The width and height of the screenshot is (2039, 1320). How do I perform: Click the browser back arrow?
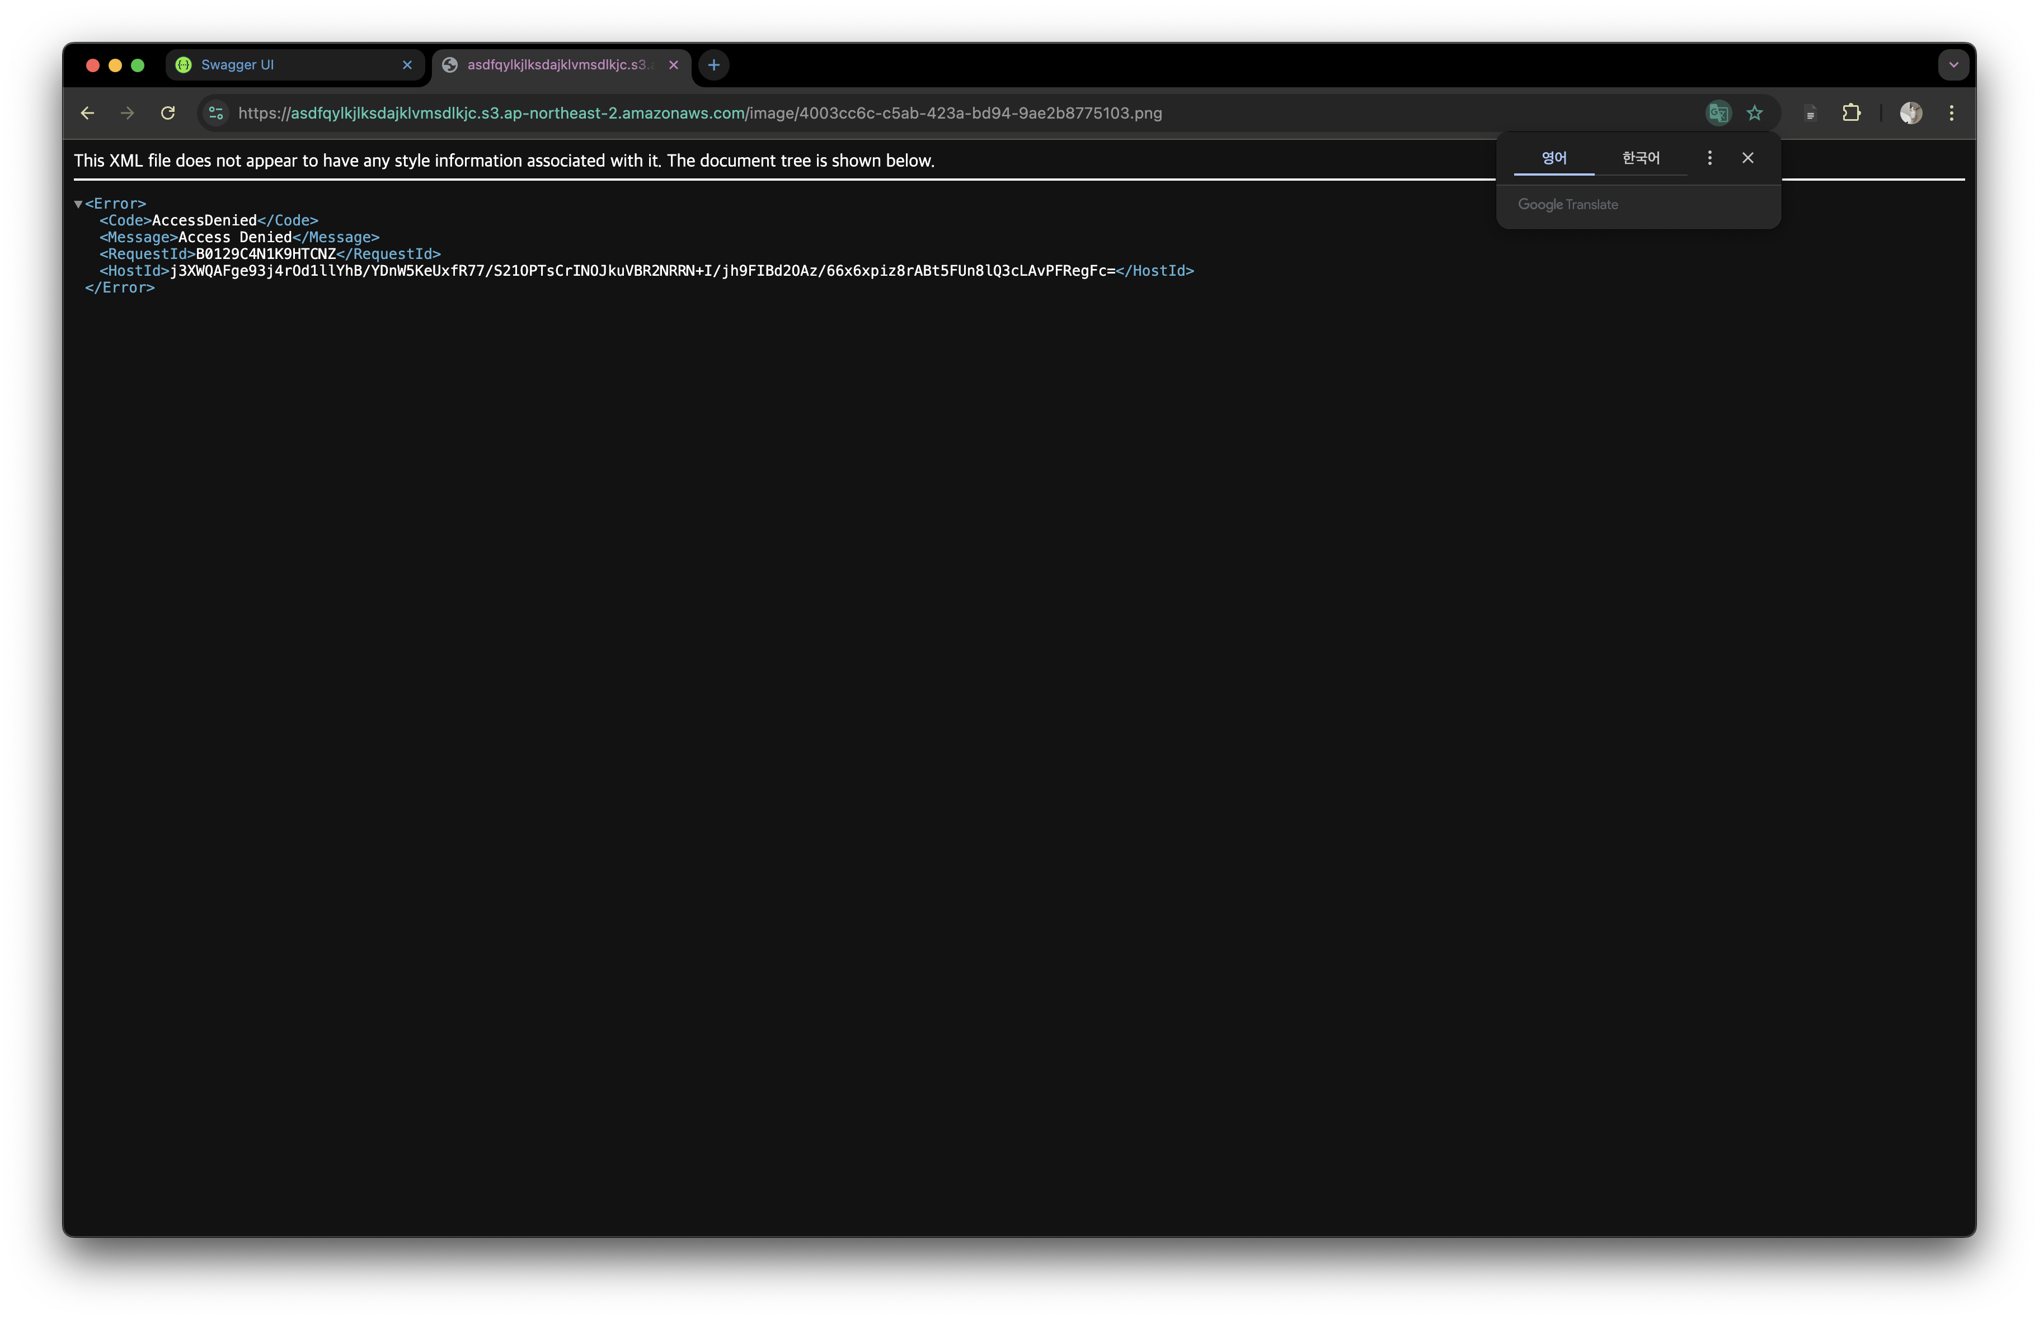(87, 113)
